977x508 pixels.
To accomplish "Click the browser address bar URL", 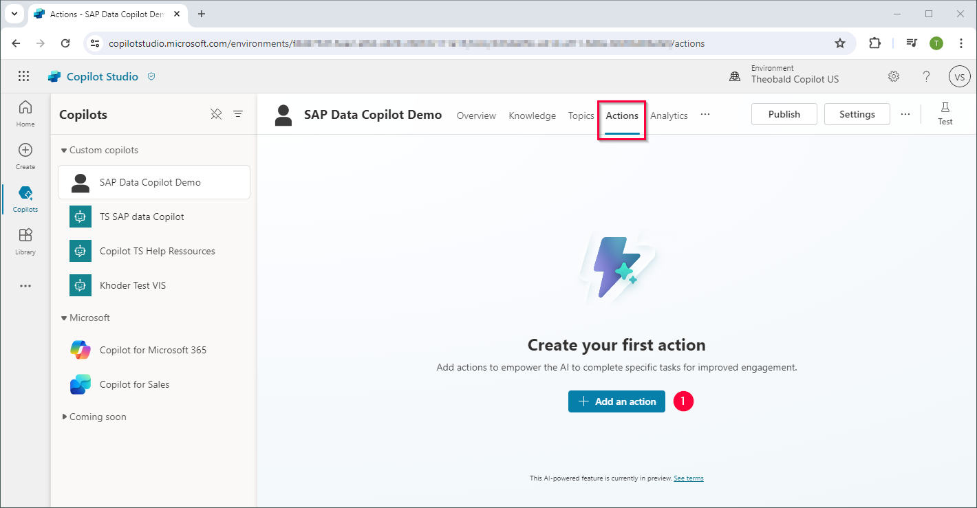I will pos(407,43).
